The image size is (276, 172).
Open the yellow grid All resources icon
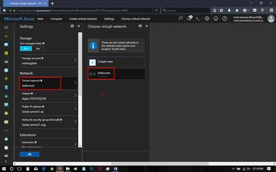coord(6,53)
